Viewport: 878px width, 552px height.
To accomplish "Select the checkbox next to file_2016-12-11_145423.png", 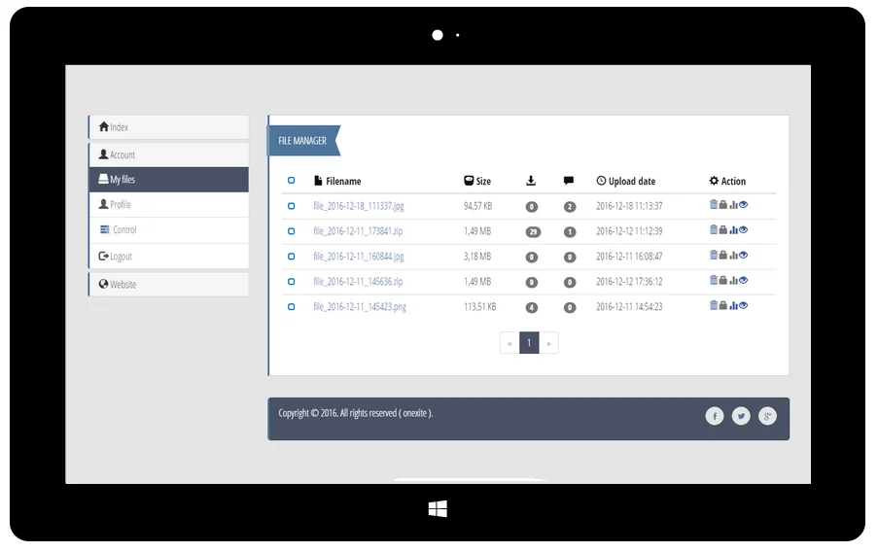I will pos(292,307).
